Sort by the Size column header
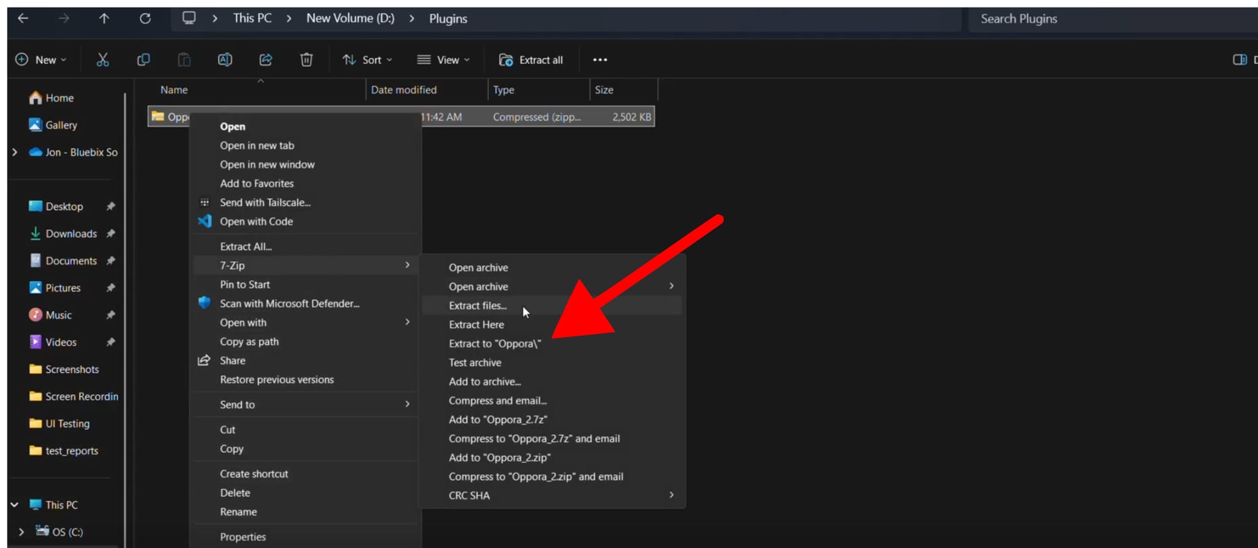Screen dimensions: 1258x548 (x=604, y=90)
